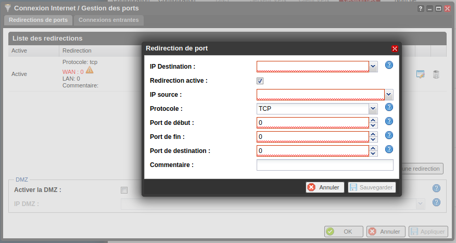The height and width of the screenshot is (243, 456).
Task: Click the help icon beside Activer la DMZ
Action: [x=436, y=188]
